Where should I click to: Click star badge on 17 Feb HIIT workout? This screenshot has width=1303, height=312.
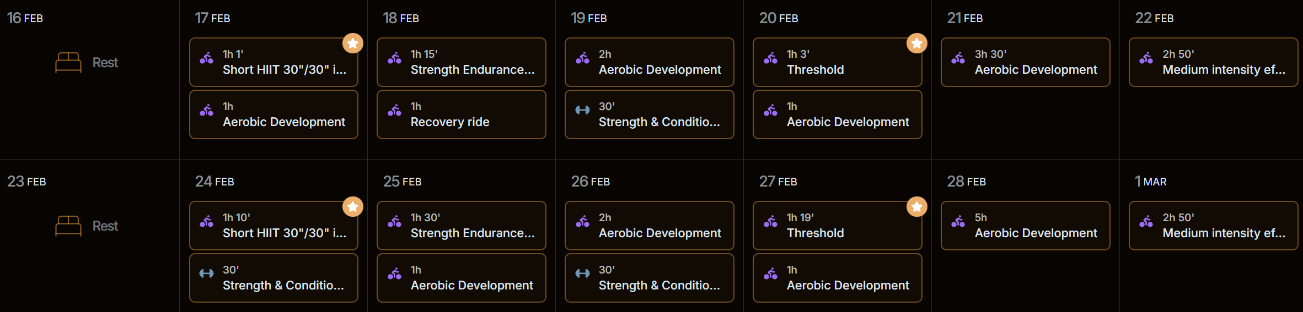tap(352, 43)
